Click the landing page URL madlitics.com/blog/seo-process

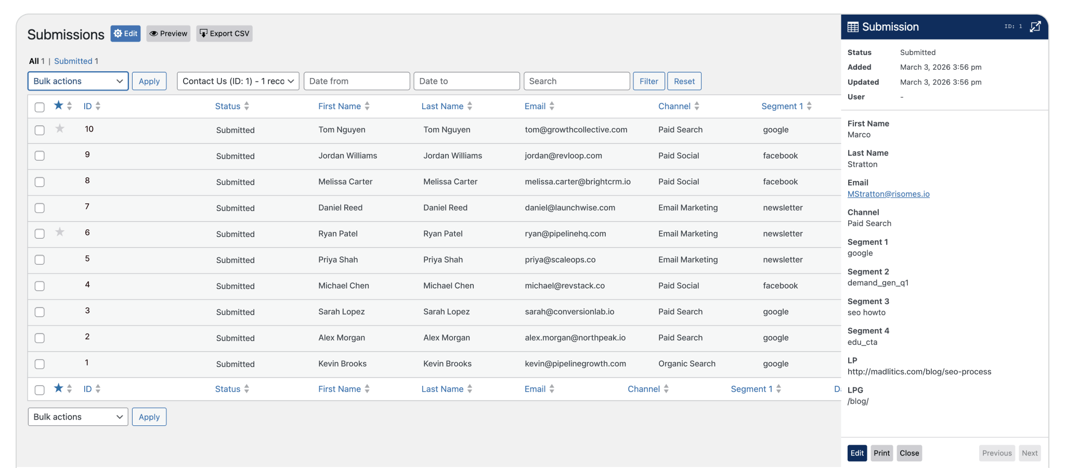pos(919,372)
